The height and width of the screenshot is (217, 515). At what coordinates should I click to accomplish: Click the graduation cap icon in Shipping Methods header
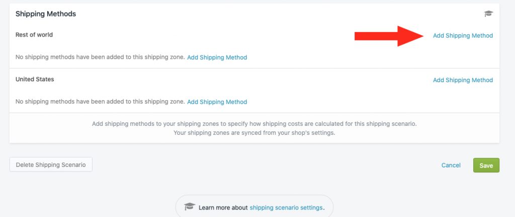pyautogui.click(x=488, y=14)
